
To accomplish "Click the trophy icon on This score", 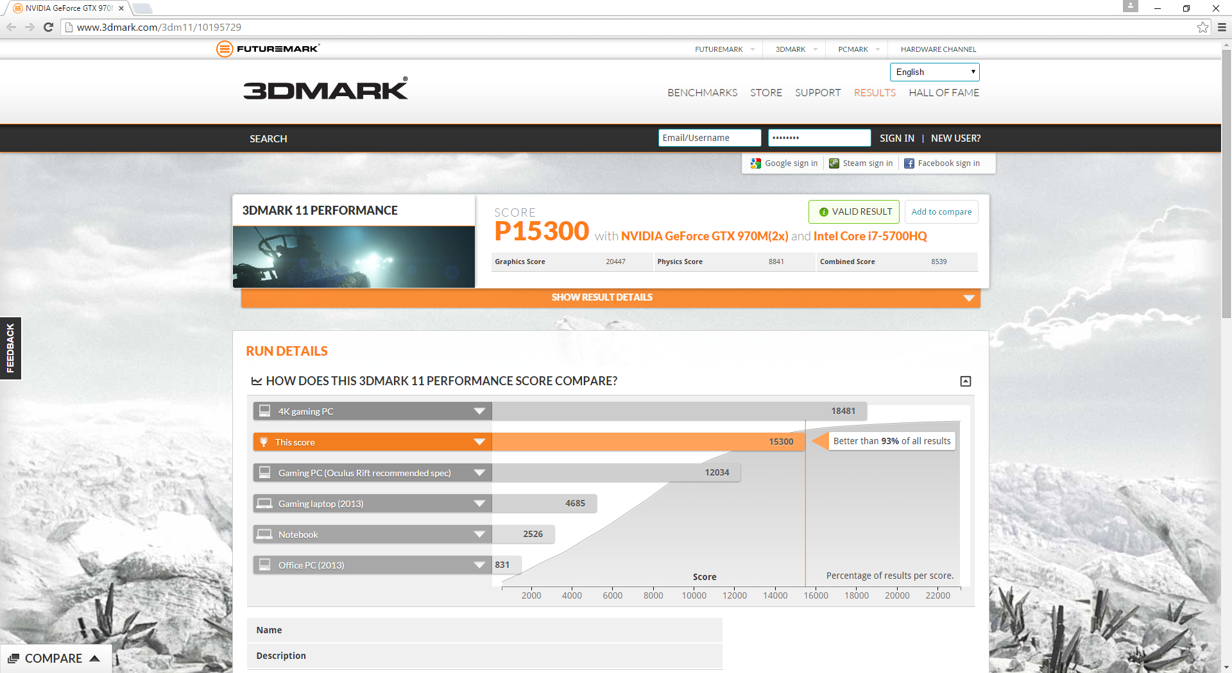I will coord(264,442).
